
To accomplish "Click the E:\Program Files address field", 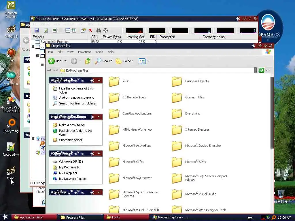I will 157,71.
